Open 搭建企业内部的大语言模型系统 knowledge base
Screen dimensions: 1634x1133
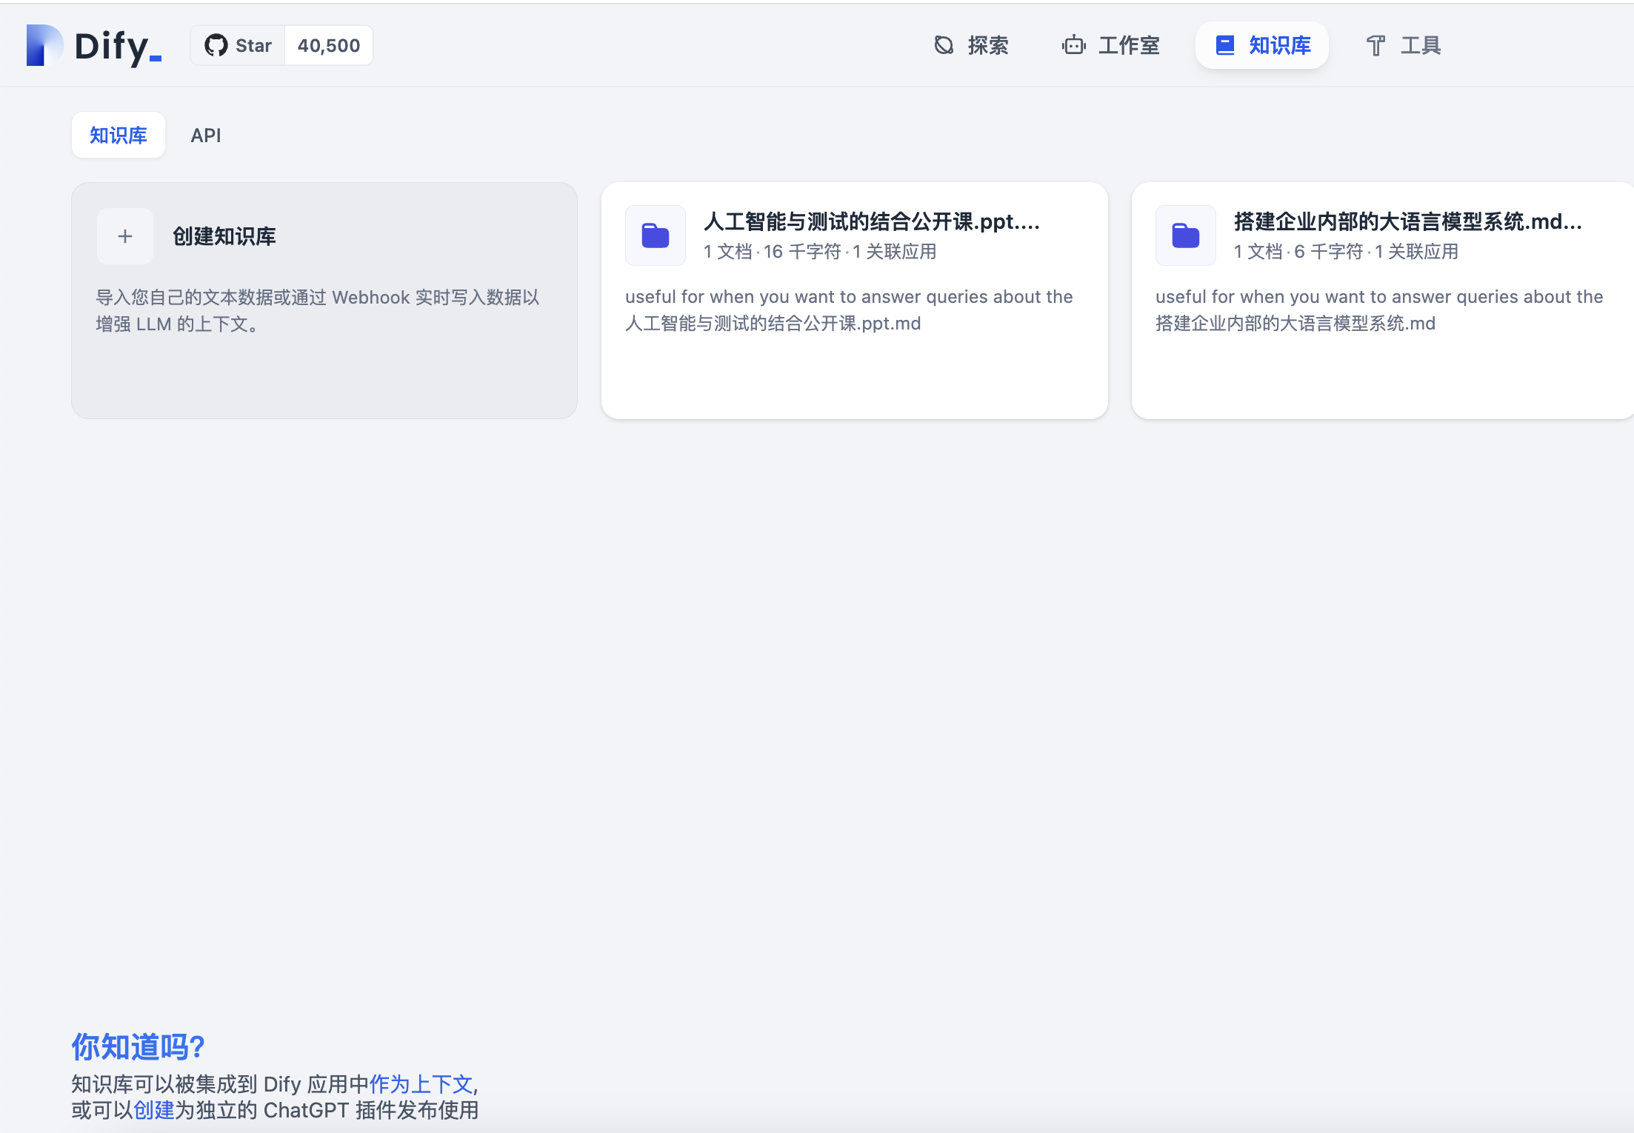[1382, 300]
